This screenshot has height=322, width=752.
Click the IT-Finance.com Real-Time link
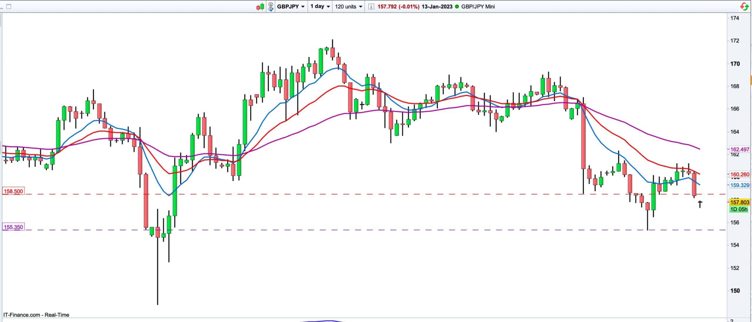coord(36,315)
